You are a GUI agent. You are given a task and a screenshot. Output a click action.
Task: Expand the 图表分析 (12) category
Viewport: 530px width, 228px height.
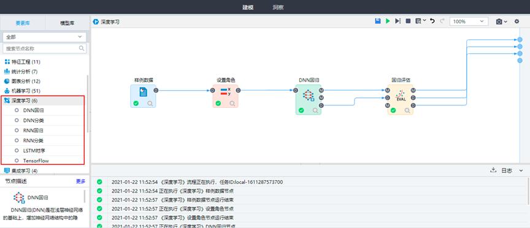coord(22,82)
